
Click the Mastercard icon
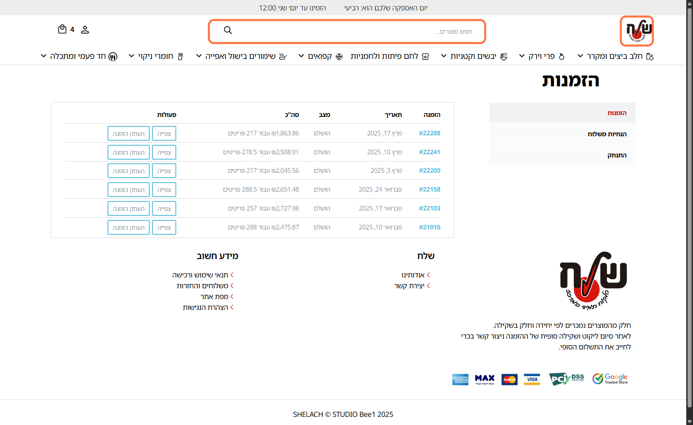510,380
